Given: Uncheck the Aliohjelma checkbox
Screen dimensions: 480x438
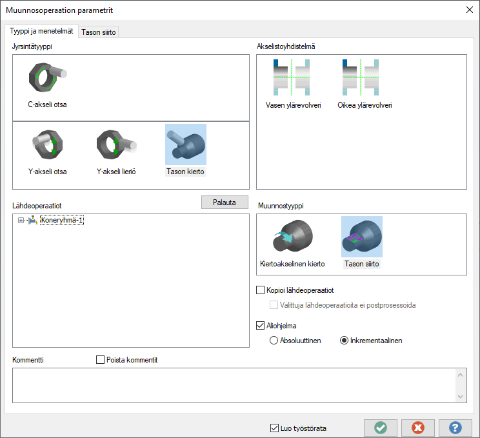Looking at the screenshot, I should click(x=261, y=326).
